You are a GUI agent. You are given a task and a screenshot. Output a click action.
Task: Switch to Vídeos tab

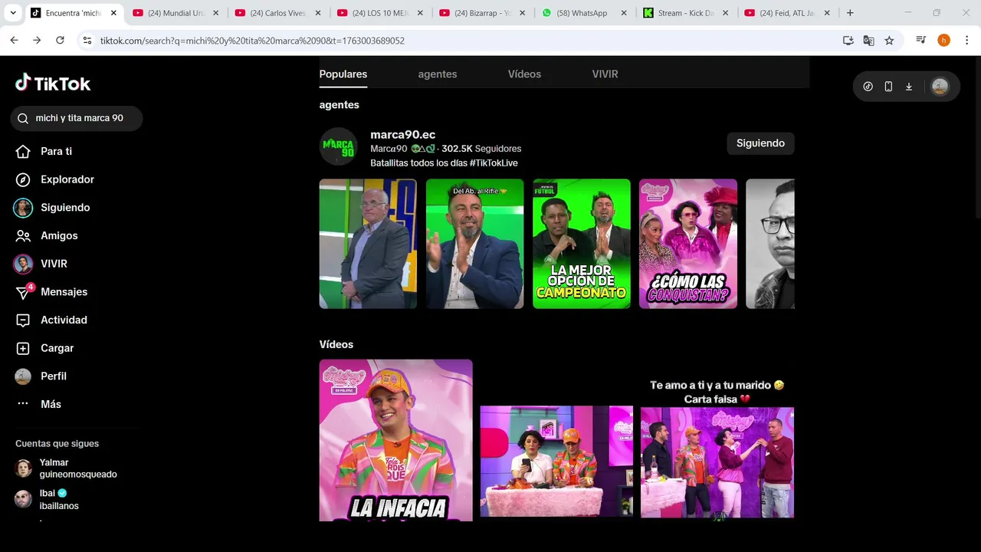pyautogui.click(x=524, y=74)
